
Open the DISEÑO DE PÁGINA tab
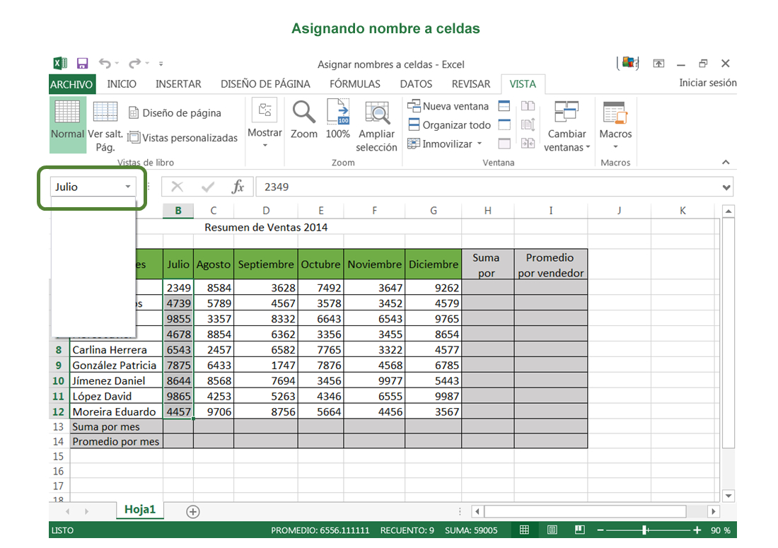click(265, 84)
